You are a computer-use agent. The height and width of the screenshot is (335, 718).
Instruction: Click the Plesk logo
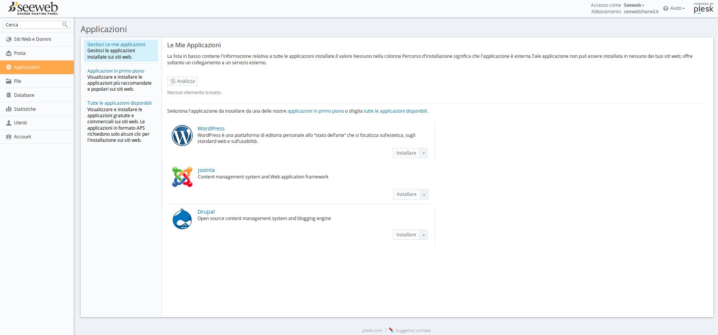pos(704,8)
